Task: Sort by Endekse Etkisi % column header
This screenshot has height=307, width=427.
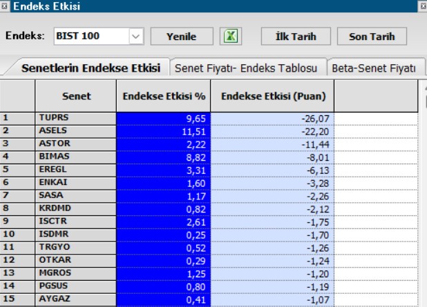Action: pos(164,96)
